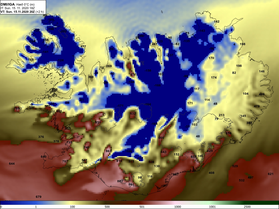This screenshot has width=279, height=209.
Task: Click the map value 177
Action: [x=83, y=47]
